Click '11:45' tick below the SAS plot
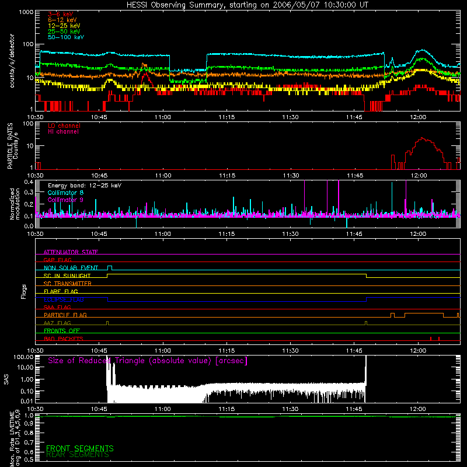Image resolution: width=467 pixels, height=467 pixels. pyautogui.click(x=354, y=409)
